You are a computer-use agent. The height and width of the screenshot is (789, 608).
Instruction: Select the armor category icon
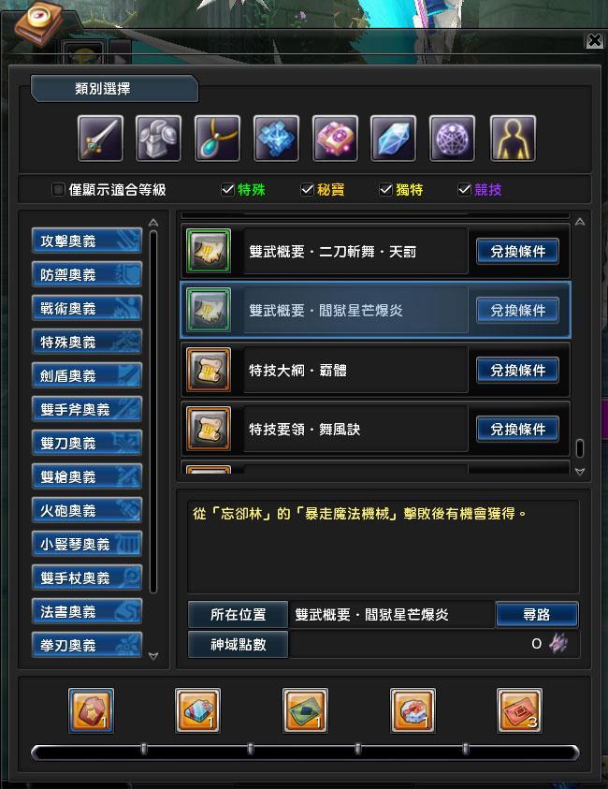(x=158, y=139)
